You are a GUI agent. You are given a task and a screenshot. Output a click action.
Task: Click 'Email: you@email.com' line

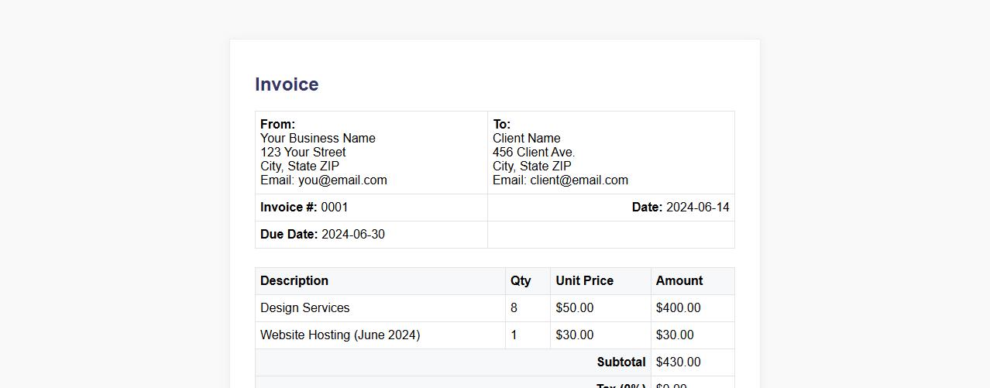(324, 180)
